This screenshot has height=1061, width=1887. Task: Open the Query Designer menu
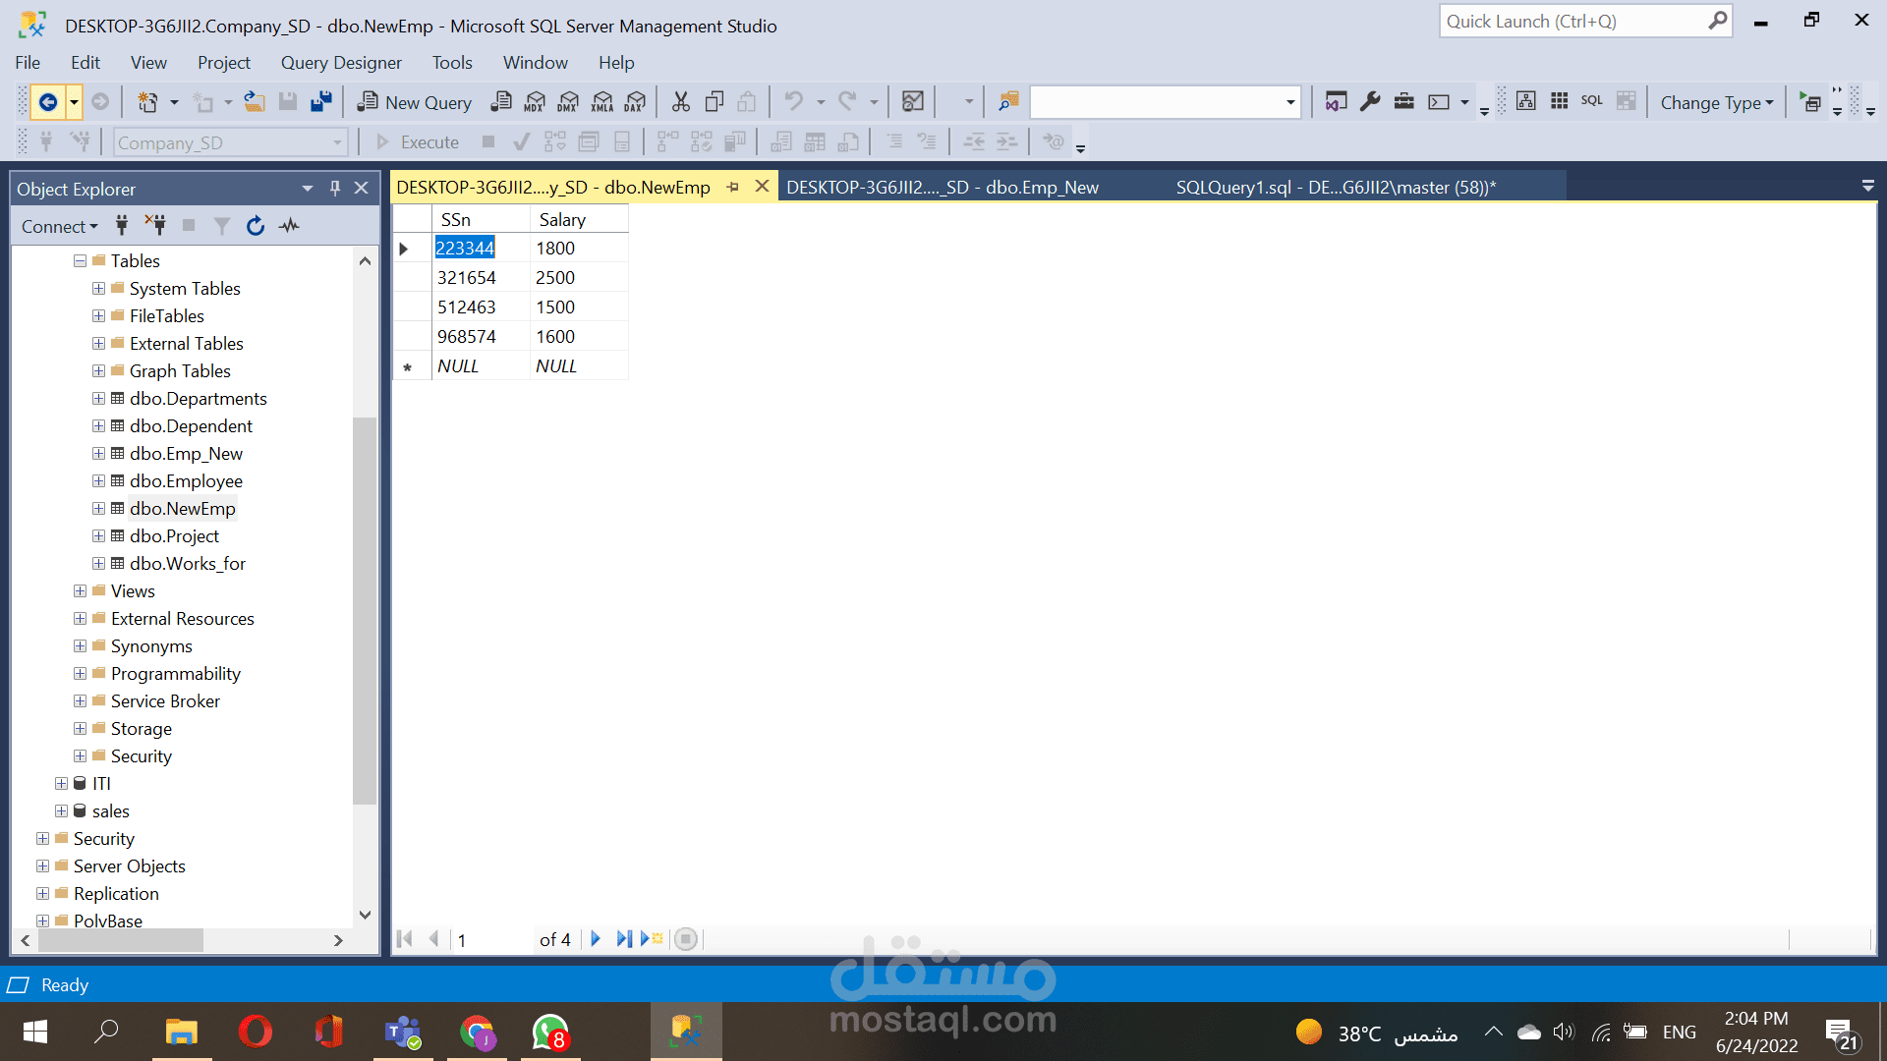(341, 63)
